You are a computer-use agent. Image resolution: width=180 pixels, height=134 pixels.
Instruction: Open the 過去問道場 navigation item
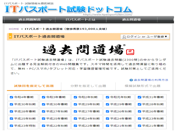coord(132,20)
